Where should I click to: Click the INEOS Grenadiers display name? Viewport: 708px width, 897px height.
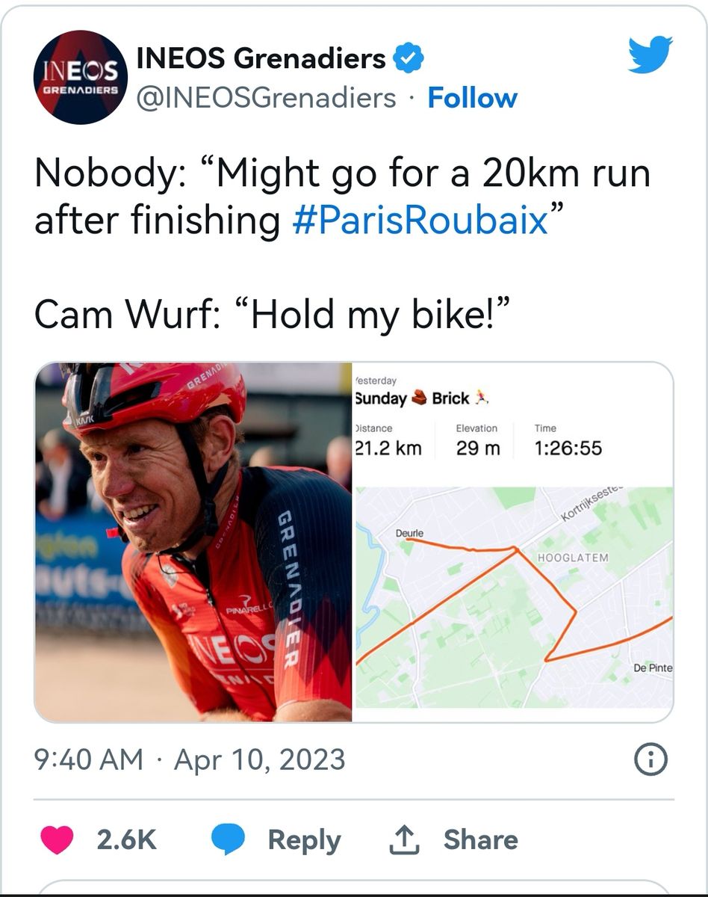(261, 58)
